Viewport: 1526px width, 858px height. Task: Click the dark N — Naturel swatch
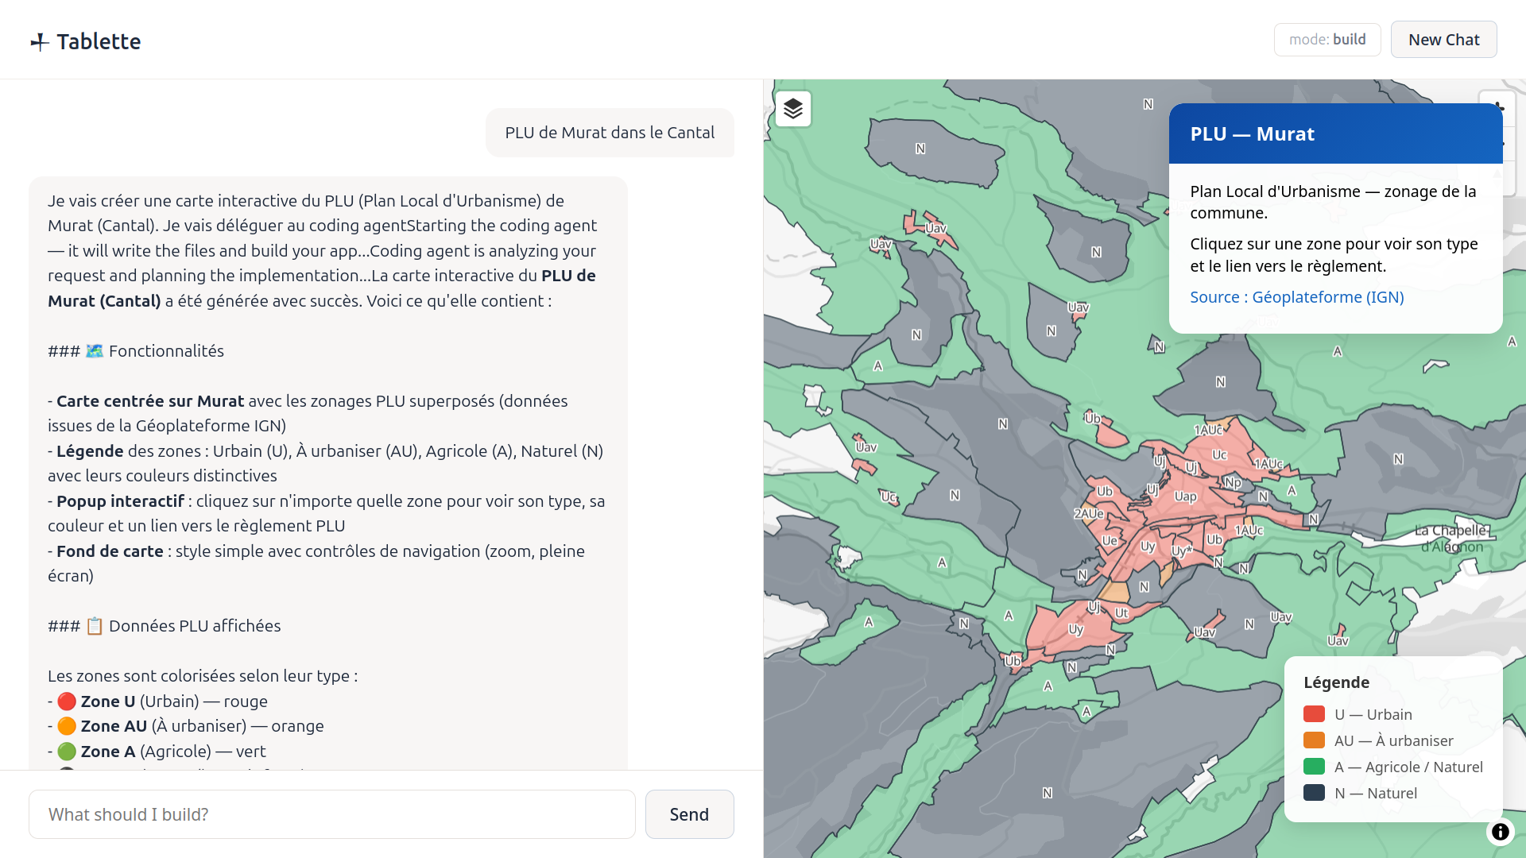coord(1314,793)
